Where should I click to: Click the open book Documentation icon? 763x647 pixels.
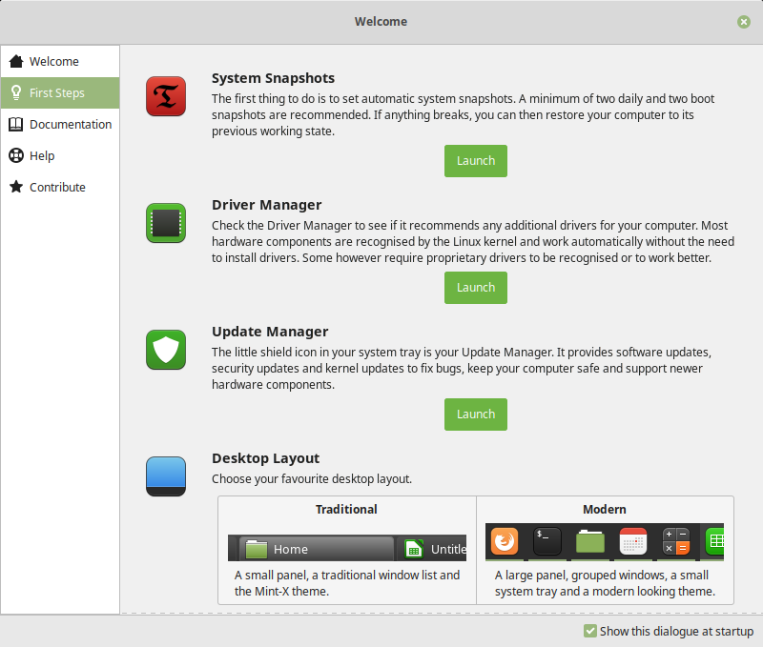tap(16, 125)
